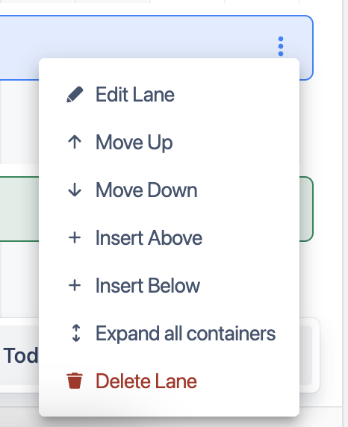Click the pencil icon beside Edit Lane
The image size is (348, 427).
pyautogui.click(x=75, y=95)
